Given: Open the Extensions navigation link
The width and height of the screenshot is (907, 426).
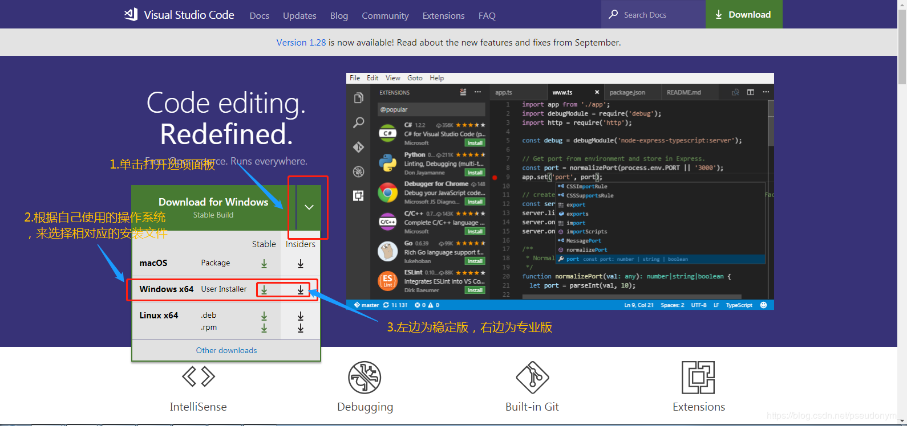Looking at the screenshot, I should point(443,16).
